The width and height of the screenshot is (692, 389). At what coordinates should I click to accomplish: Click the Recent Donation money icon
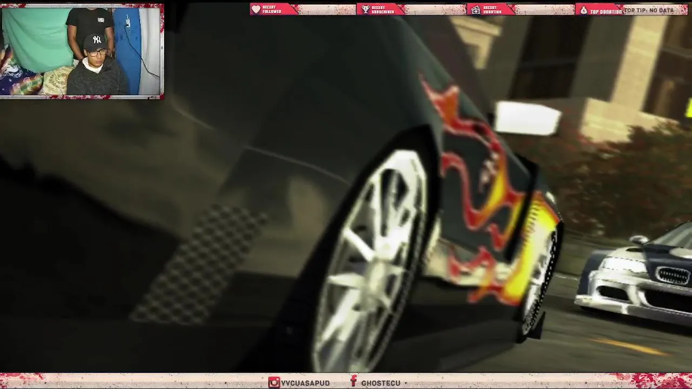coord(475,10)
